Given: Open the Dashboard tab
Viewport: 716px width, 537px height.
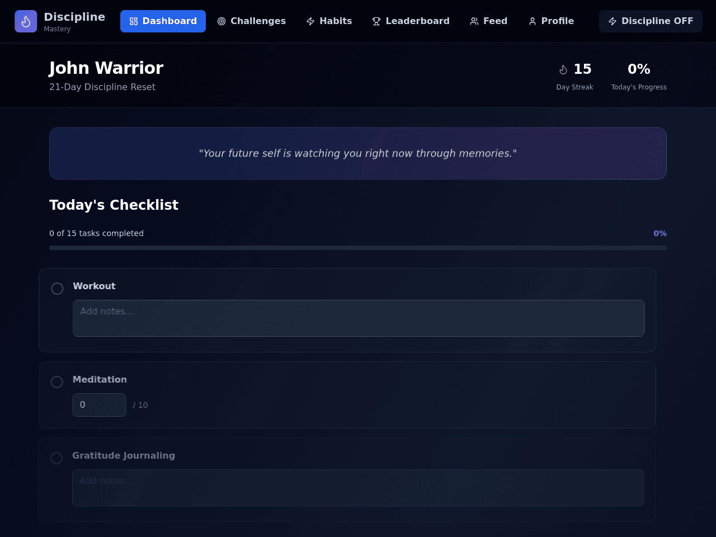Looking at the screenshot, I should pyautogui.click(x=163, y=21).
